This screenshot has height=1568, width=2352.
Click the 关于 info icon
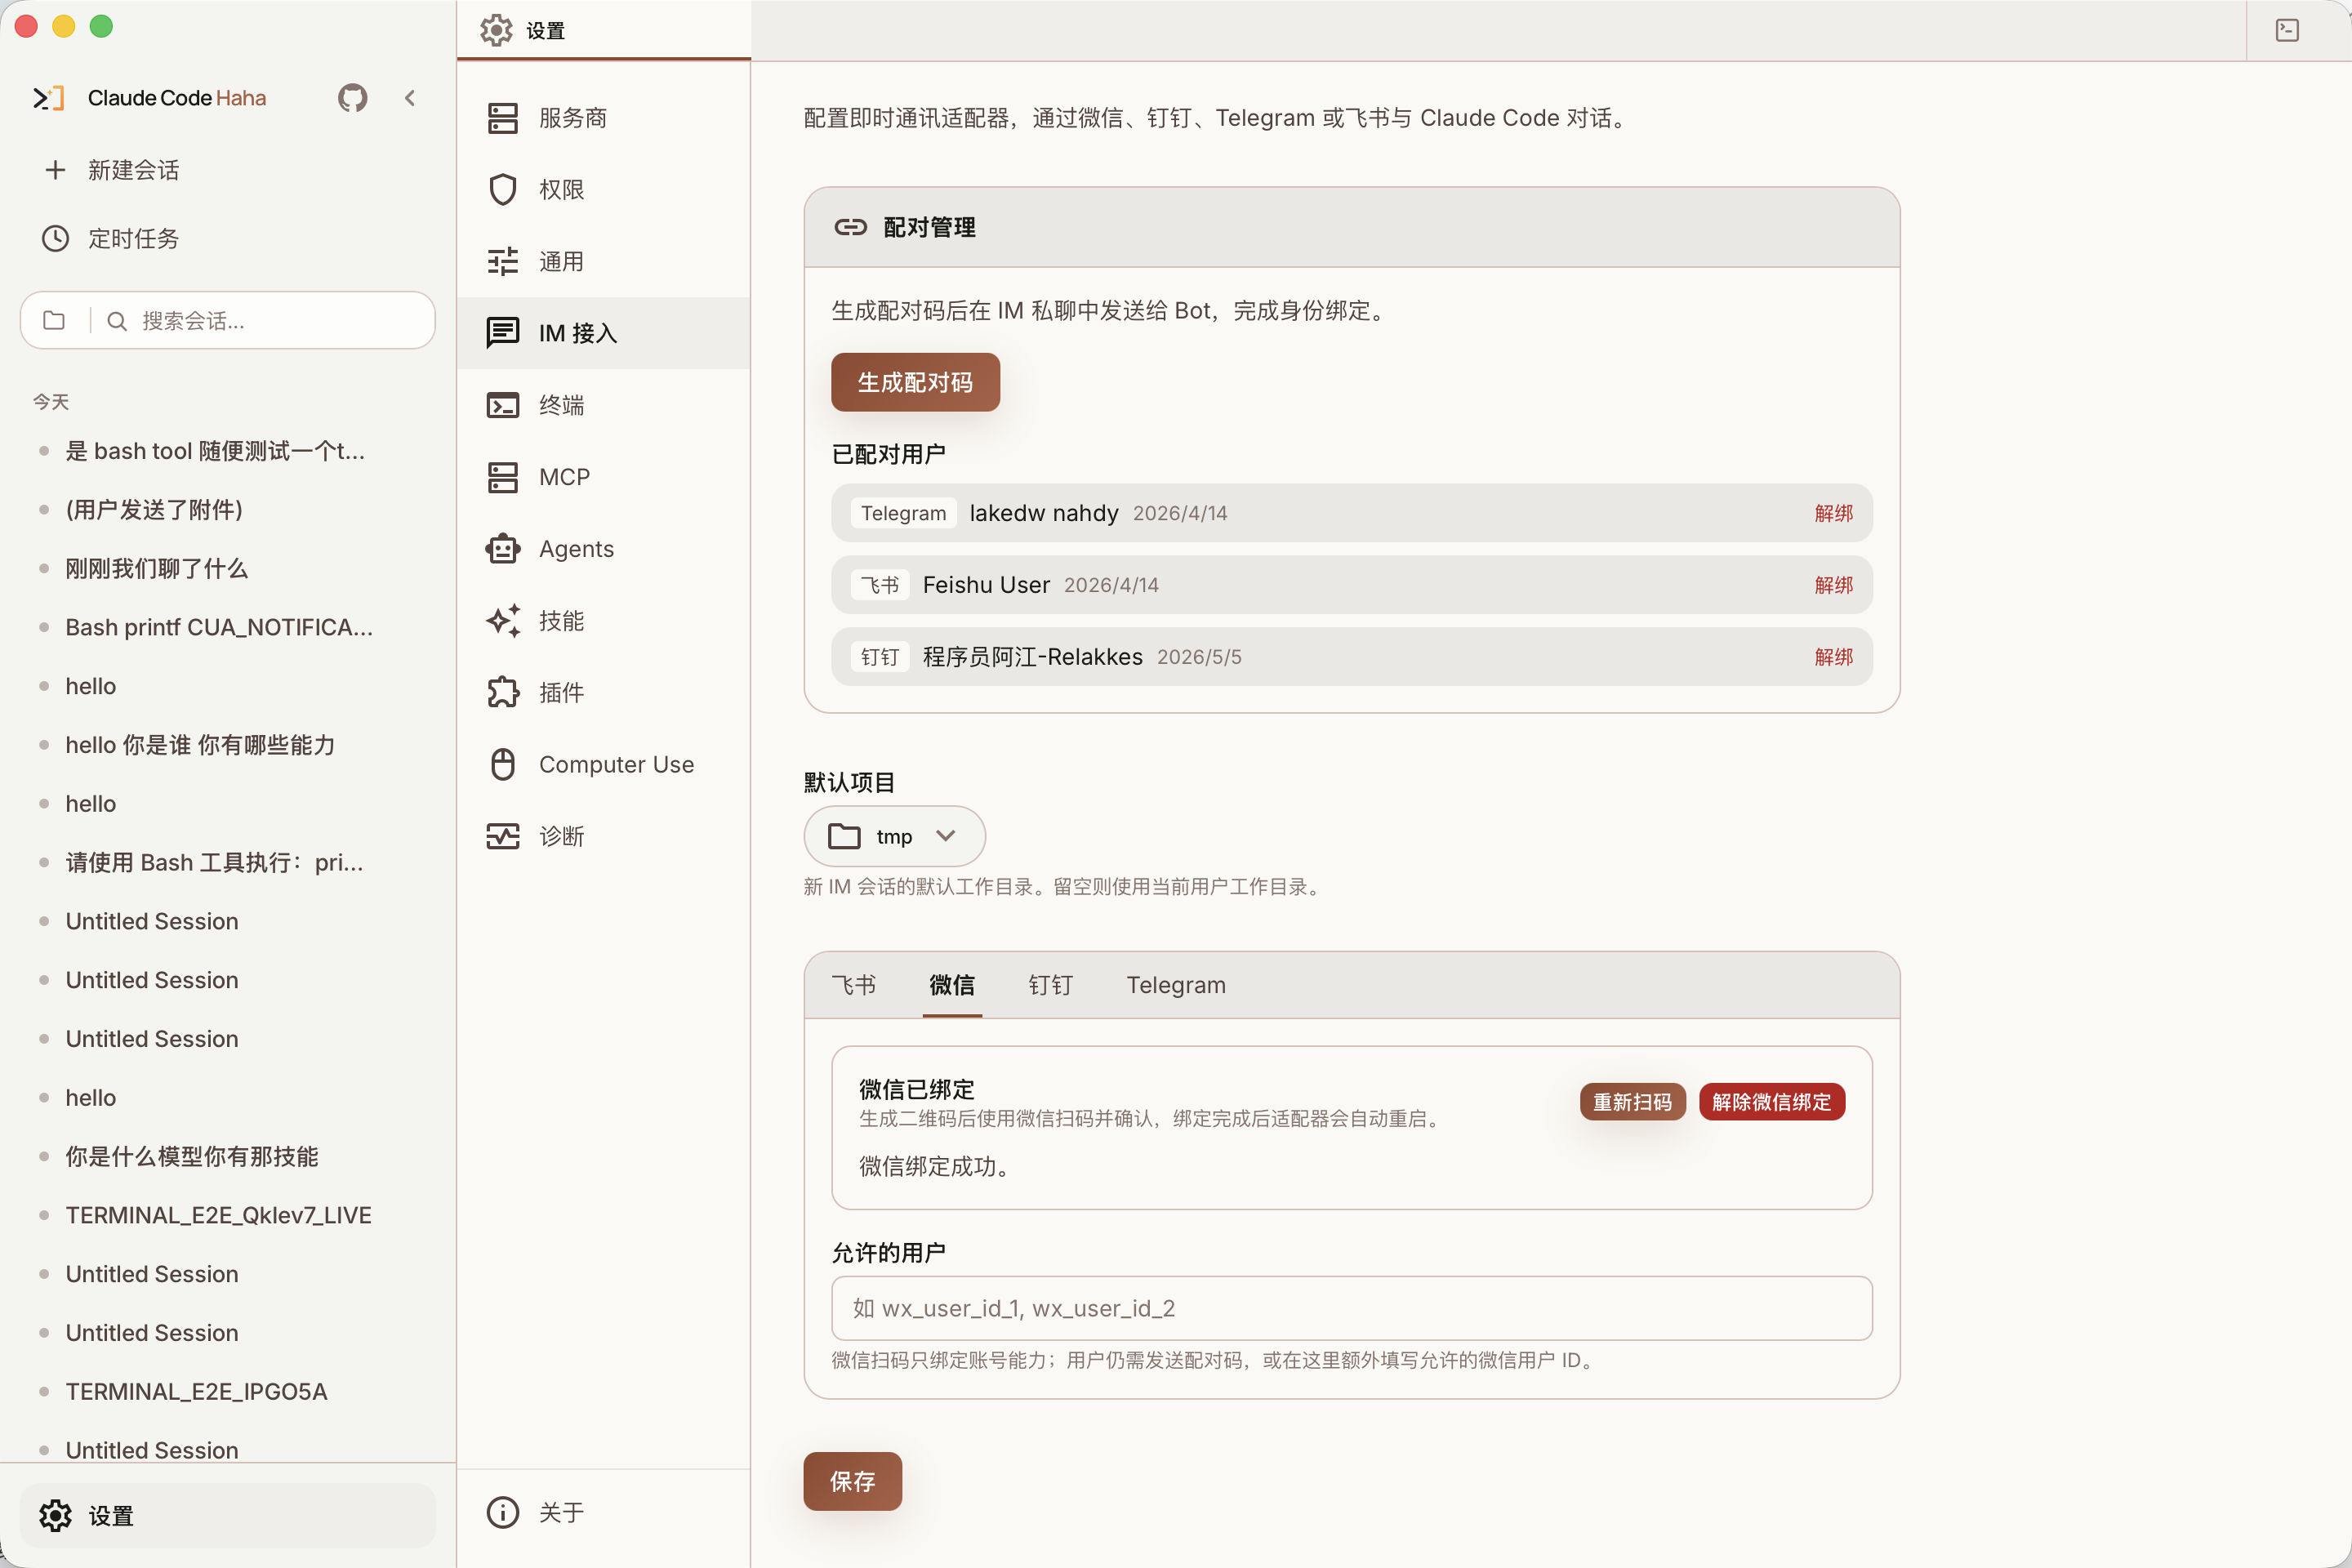(502, 1512)
